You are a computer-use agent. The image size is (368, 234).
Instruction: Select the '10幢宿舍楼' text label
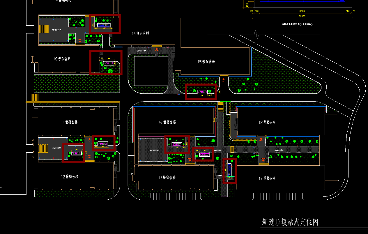tap(62, 59)
